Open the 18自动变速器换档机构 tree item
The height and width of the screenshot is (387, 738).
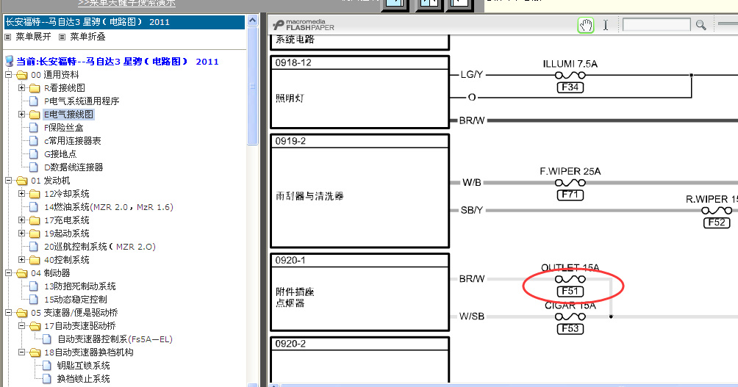tap(89, 352)
